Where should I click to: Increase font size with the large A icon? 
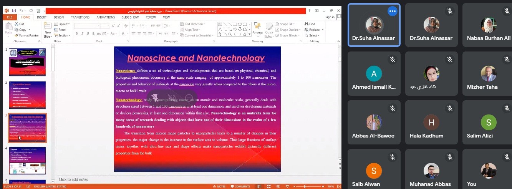click(x=113, y=26)
